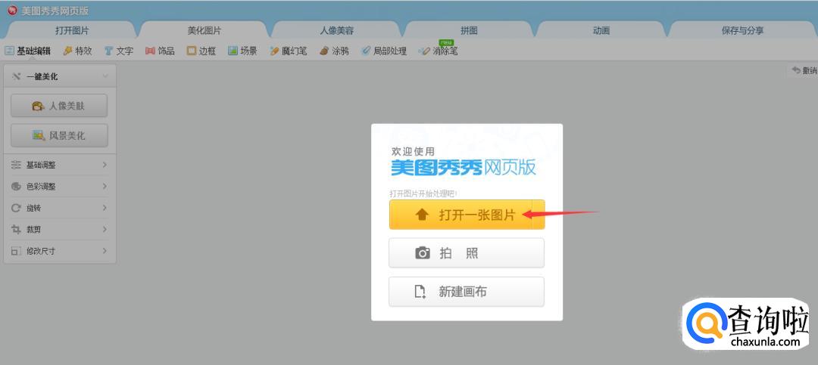Screen dimensions: 818x365
Task: Click the 拍照 camera button
Action: coord(467,253)
